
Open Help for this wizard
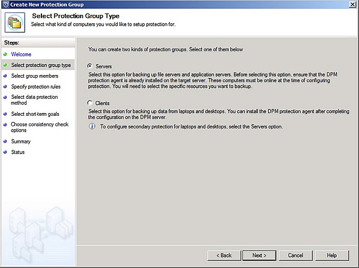point(331,255)
